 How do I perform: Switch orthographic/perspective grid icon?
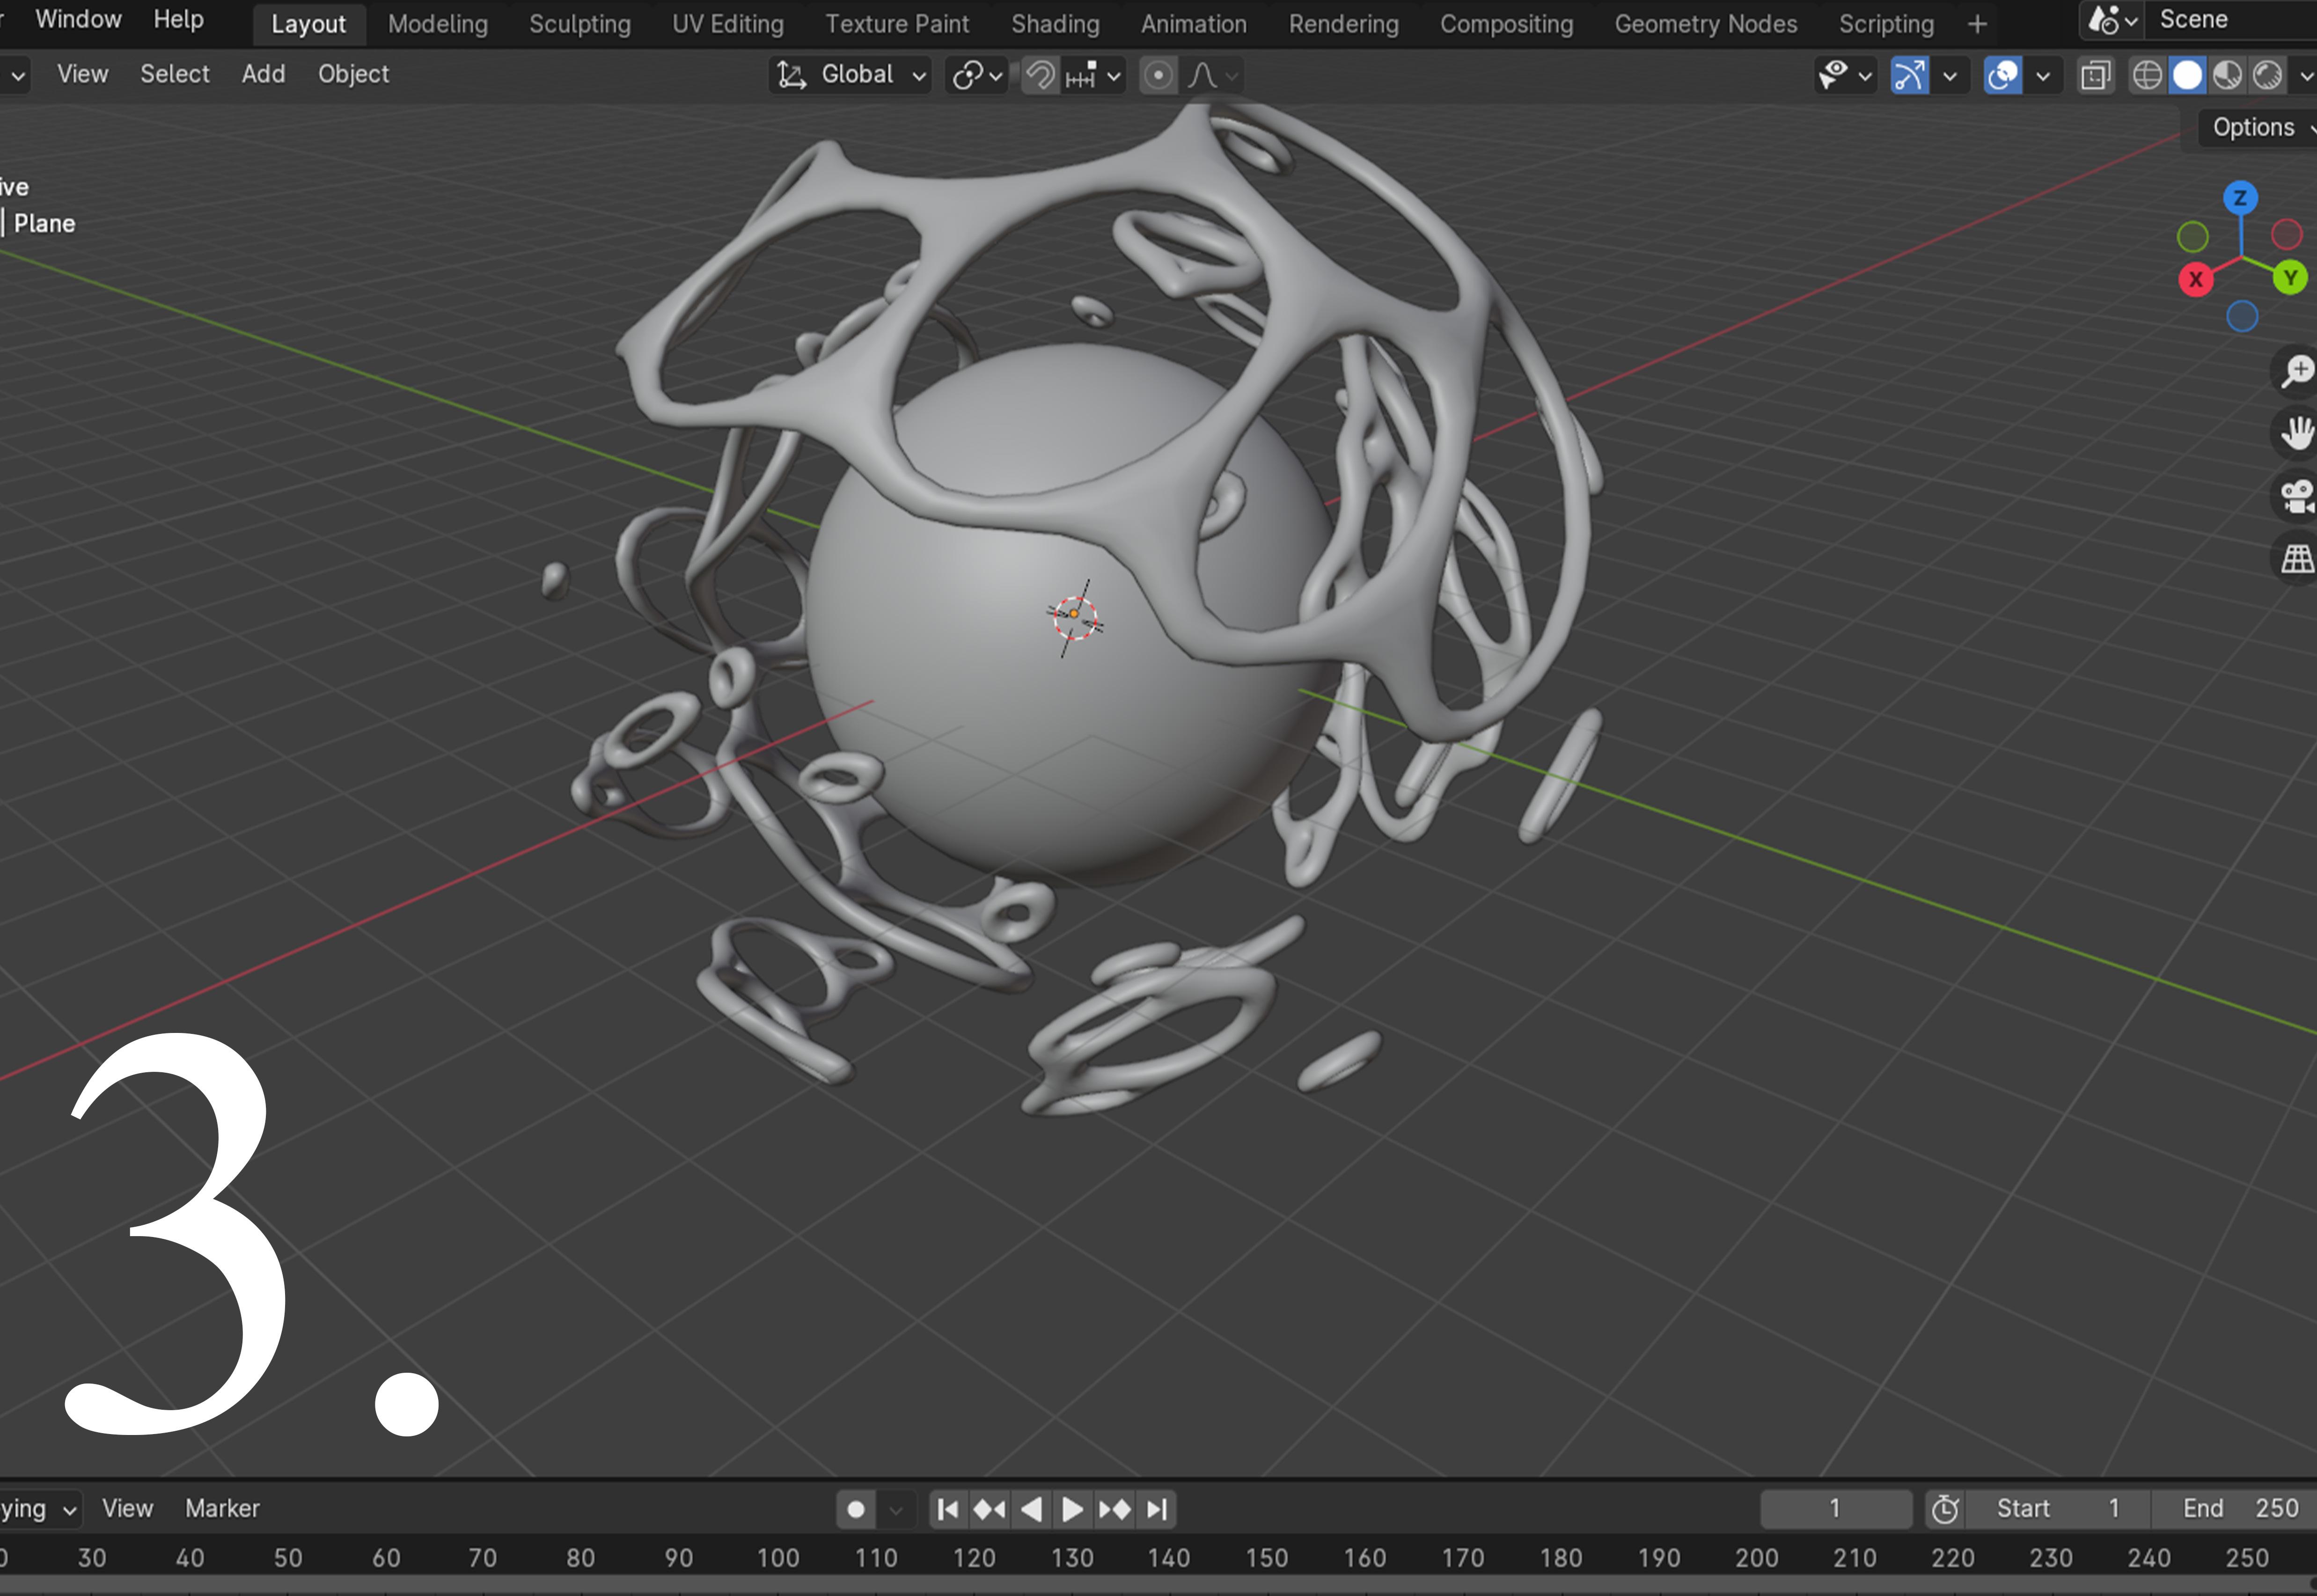(2296, 558)
